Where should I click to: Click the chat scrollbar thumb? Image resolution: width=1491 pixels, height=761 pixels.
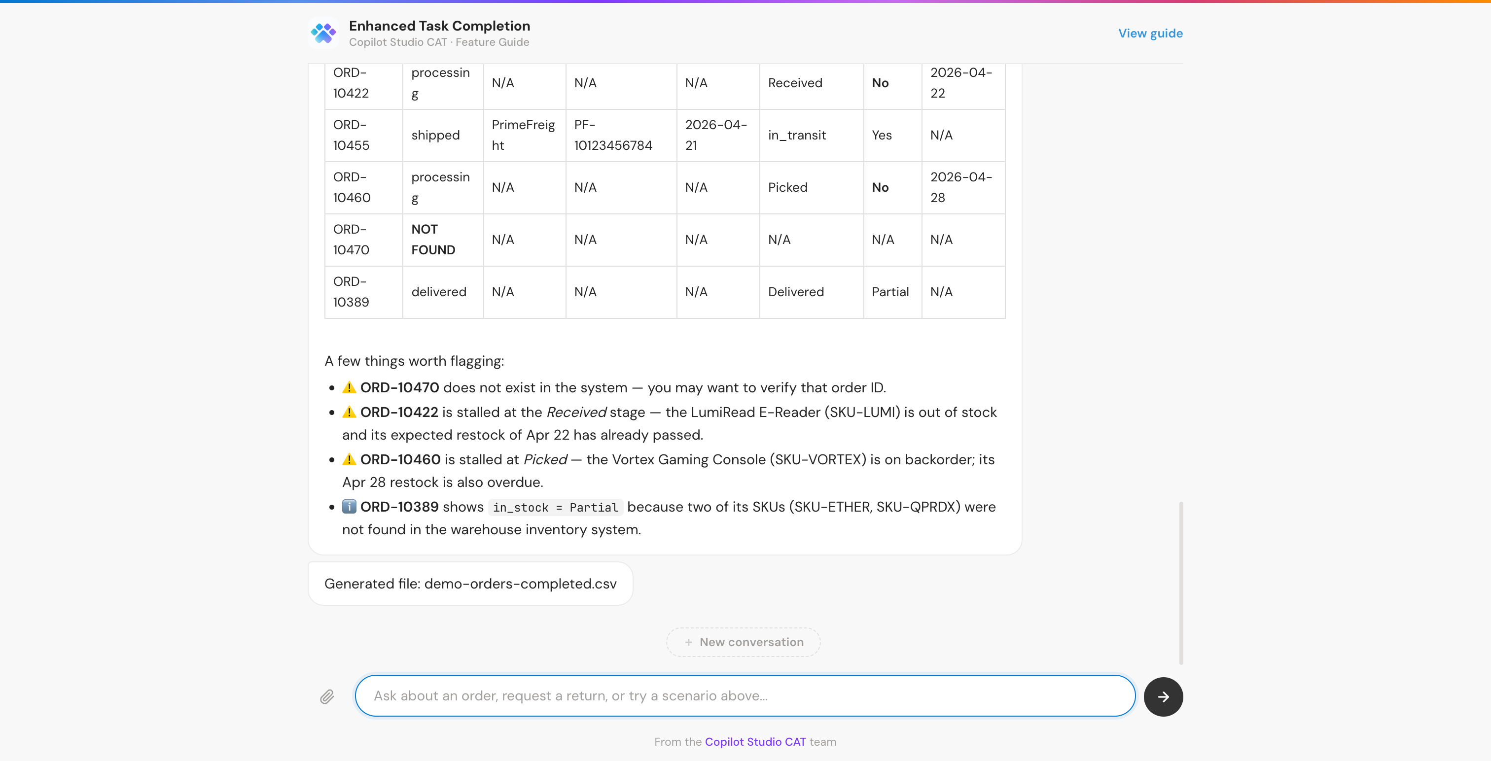click(x=1181, y=582)
